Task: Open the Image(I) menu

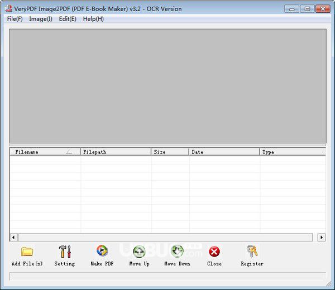Action: [41, 19]
